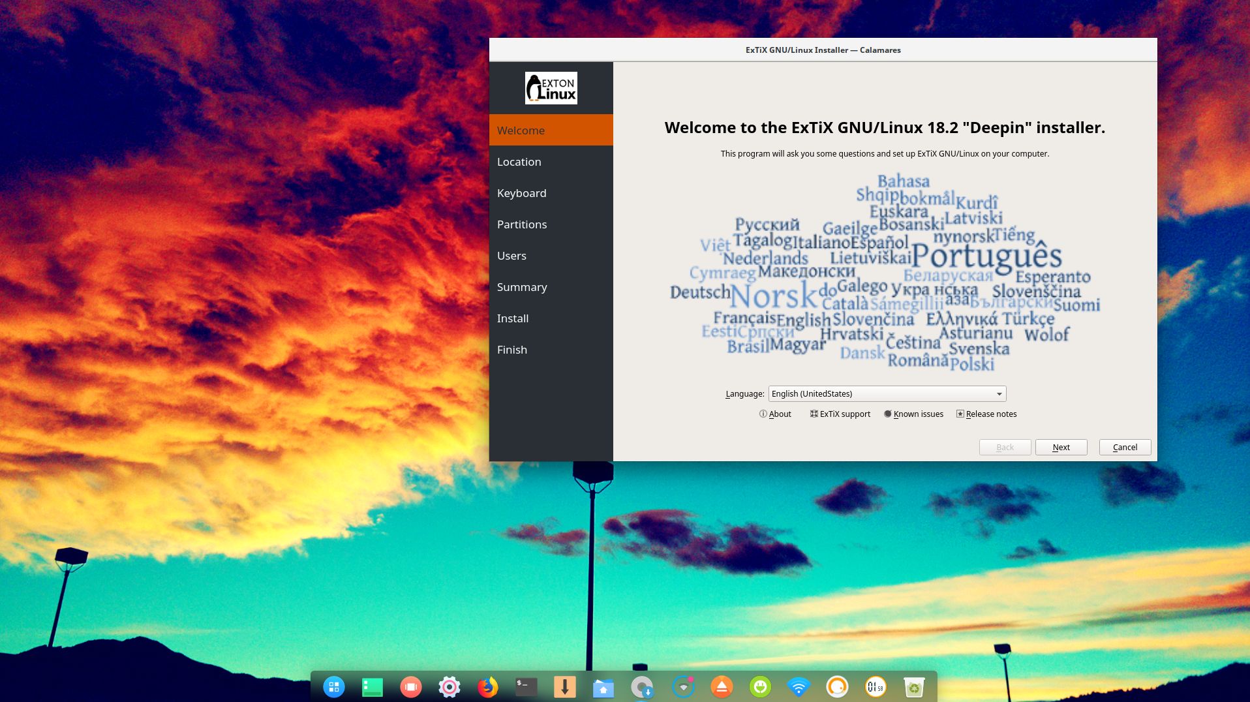The height and width of the screenshot is (702, 1250).
Task: View the Known issues link
Action: (x=913, y=414)
